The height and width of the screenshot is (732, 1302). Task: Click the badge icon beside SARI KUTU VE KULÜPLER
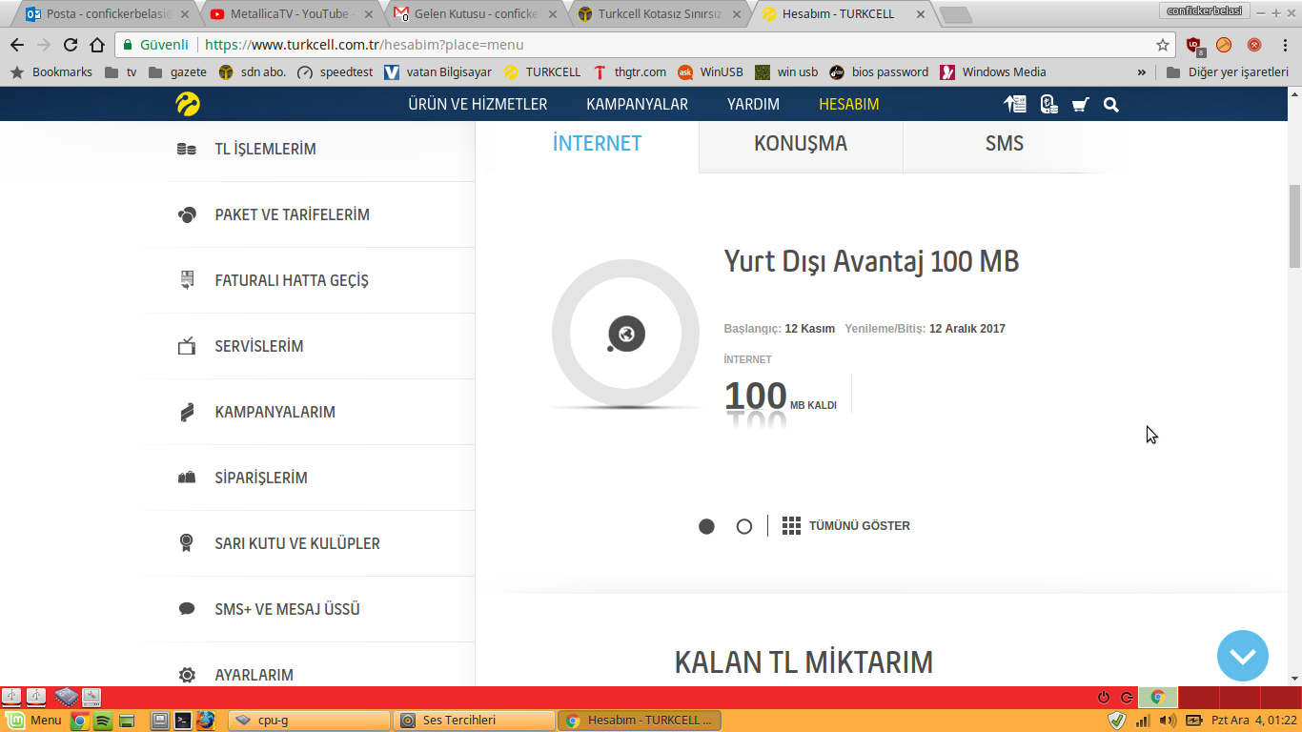(x=187, y=543)
